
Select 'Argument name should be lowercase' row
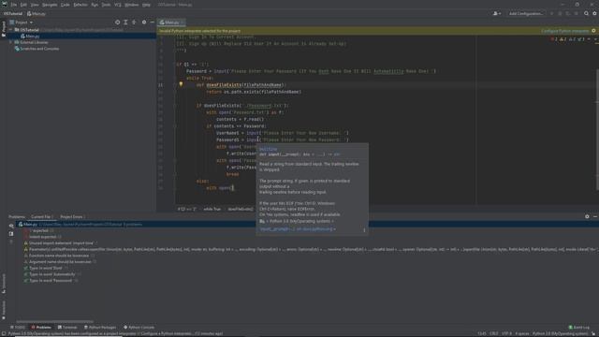[x=60, y=262]
